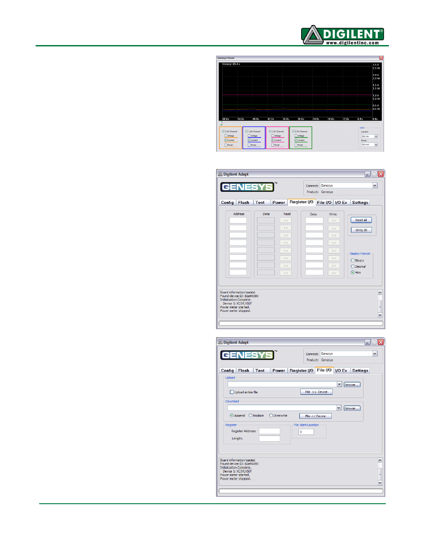425x551 pixels.
Task: Toggle the 3.3V Channel checkbox
Action: click(224, 132)
